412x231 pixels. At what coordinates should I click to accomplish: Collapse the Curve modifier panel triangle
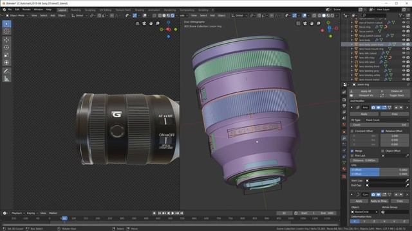352,194
